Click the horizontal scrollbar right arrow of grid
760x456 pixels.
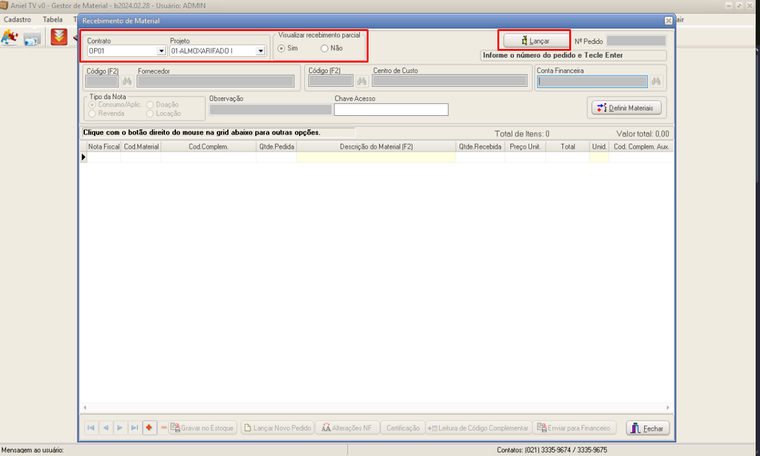668,408
